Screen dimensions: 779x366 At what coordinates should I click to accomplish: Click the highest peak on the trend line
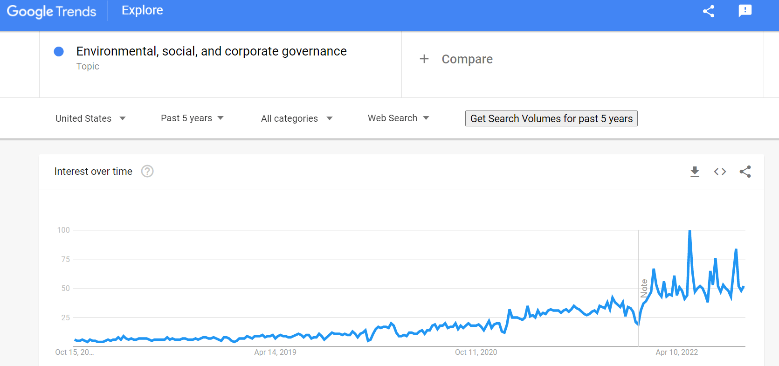click(689, 231)
